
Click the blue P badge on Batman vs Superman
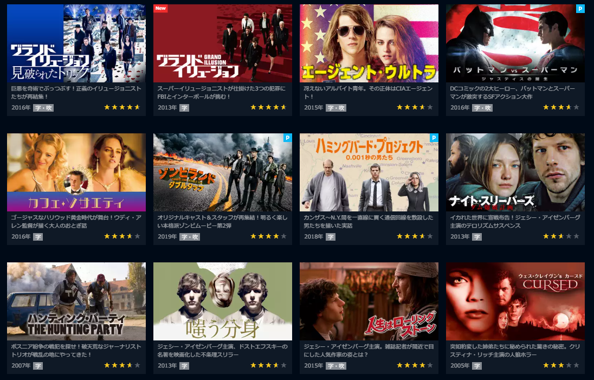580,9
